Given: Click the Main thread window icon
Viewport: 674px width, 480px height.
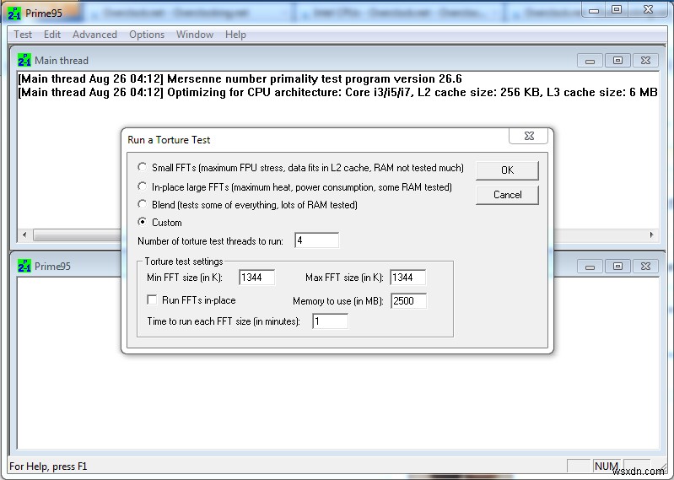Looking at the screenshot, I should click(24, 60).
